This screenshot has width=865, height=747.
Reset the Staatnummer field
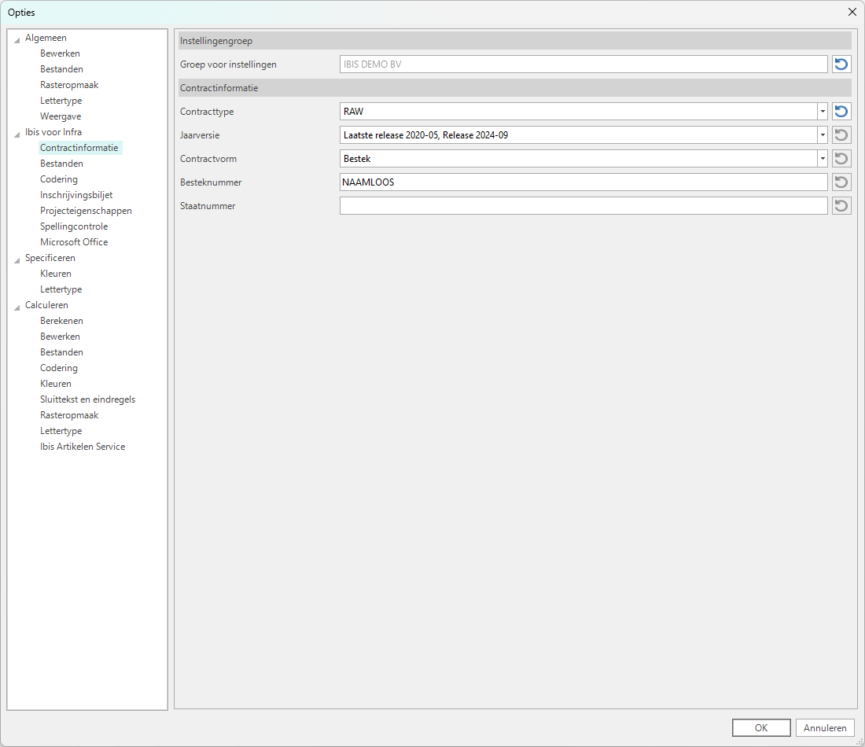pyautogui.click(x=841, y=206)
